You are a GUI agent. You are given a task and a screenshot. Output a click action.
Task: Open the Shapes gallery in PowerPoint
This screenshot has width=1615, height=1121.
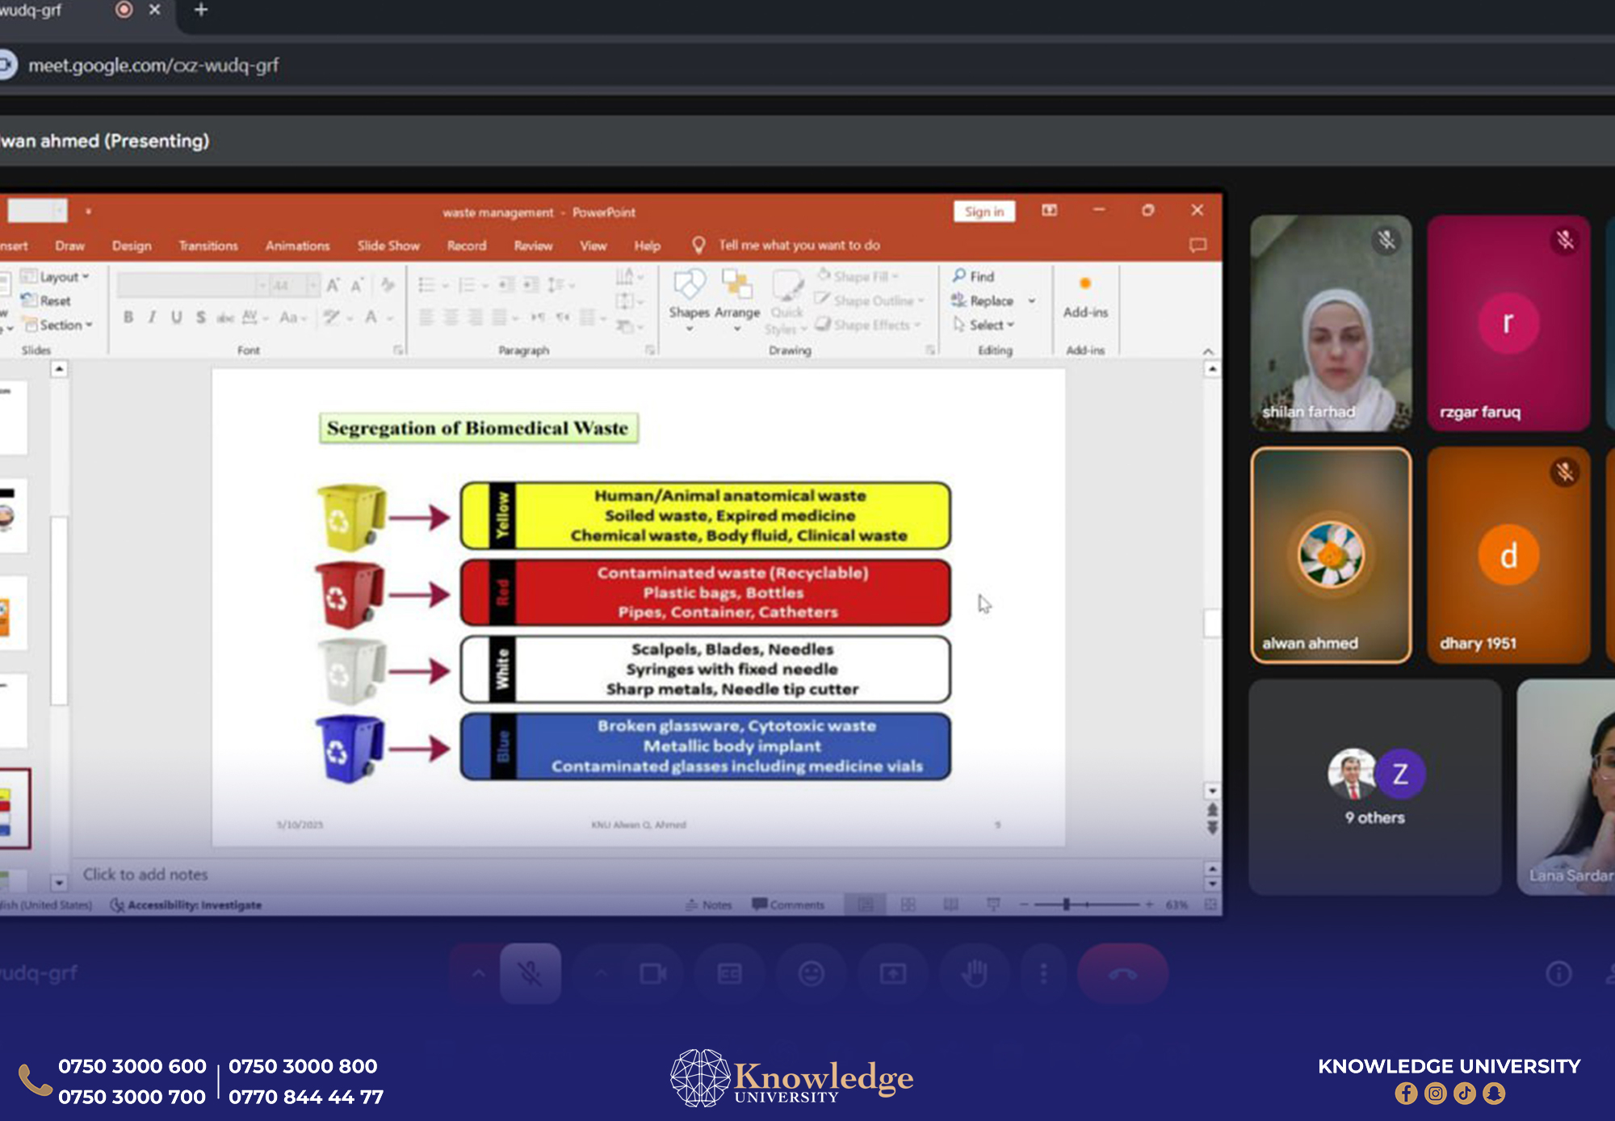(689, 299)
